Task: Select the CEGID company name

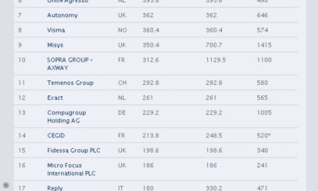Action: (56, 136)
